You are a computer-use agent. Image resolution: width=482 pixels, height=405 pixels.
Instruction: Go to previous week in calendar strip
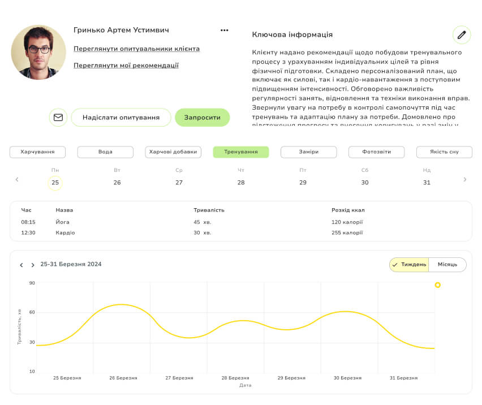[x=17, y=179]
